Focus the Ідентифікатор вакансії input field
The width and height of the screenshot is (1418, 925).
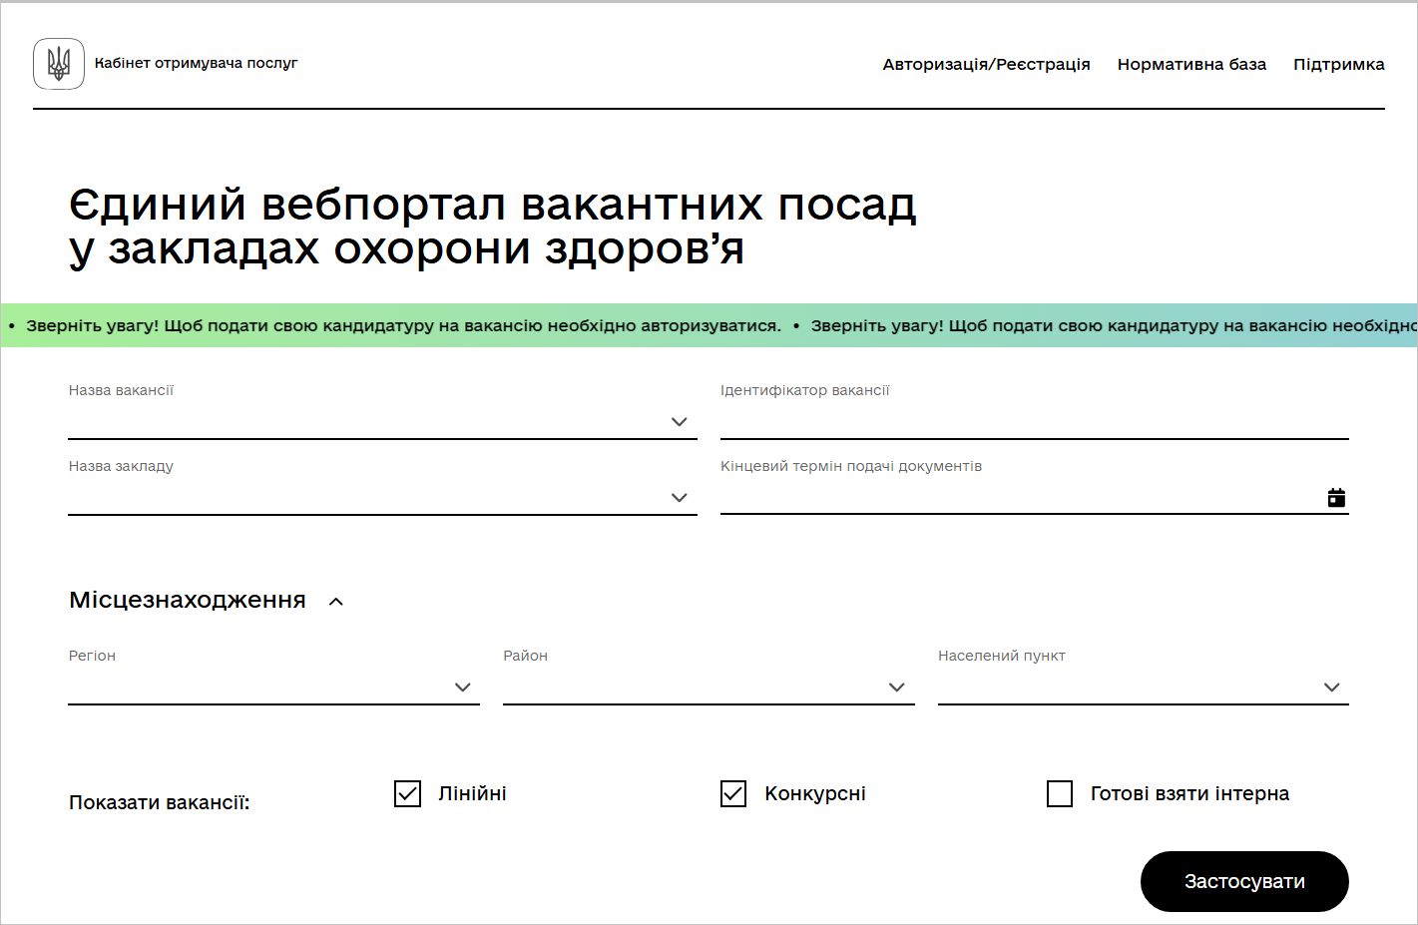pyautogui.click(x=1035, y=422)
